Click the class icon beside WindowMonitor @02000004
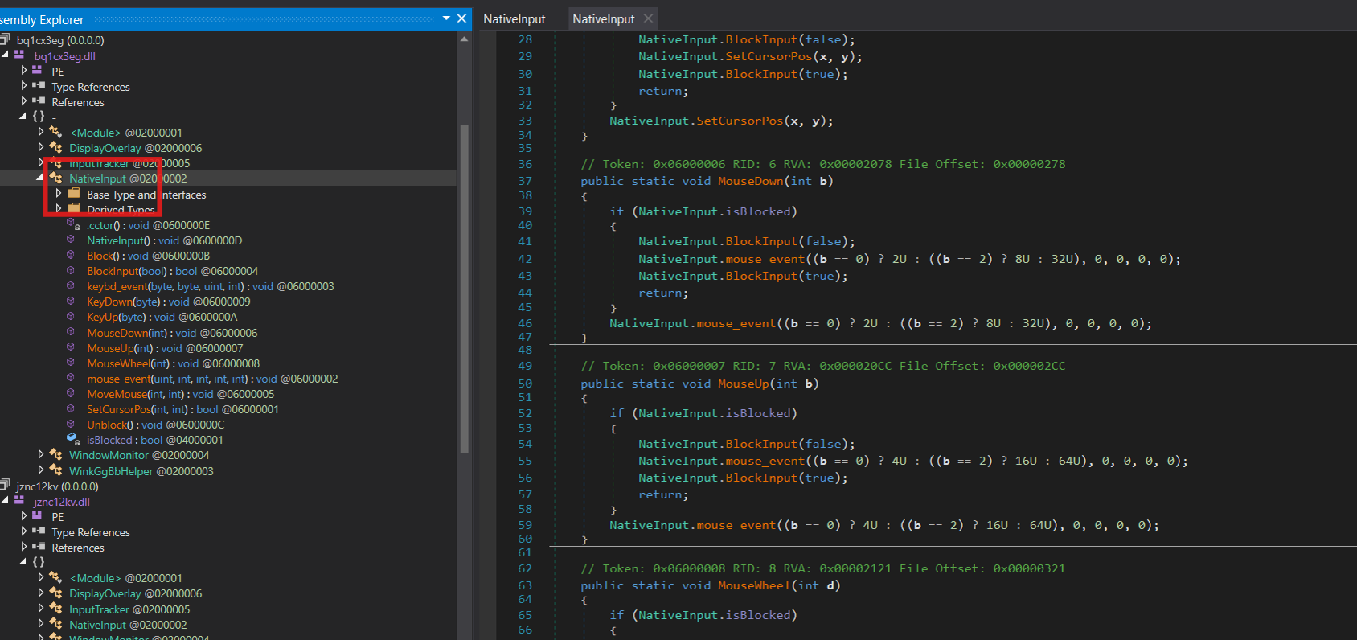 click(x=55, y=454)
